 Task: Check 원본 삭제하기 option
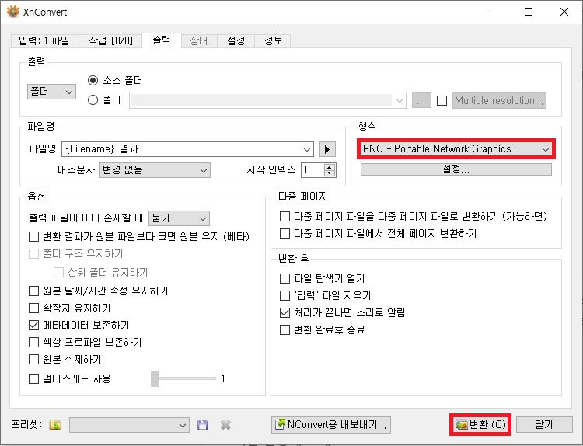(x=34, y=359)
